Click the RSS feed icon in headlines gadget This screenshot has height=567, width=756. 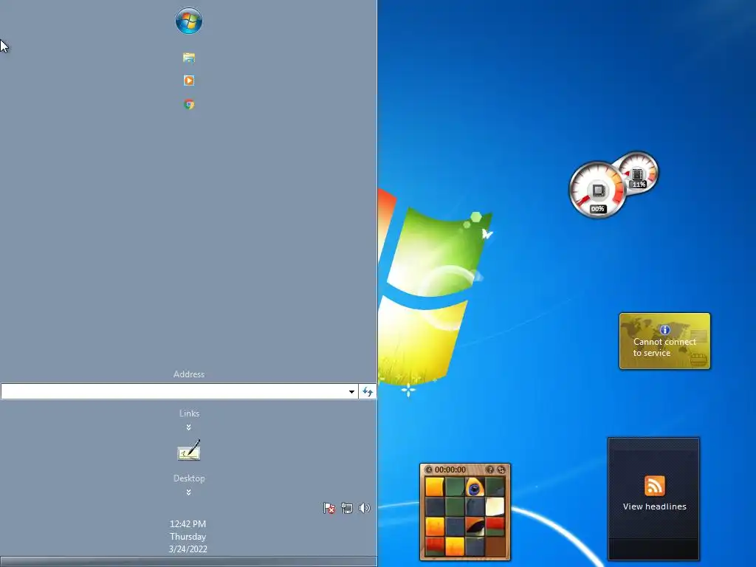654,486
